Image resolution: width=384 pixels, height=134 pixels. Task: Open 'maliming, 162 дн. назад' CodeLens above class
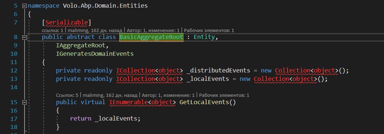coord(95,31)
